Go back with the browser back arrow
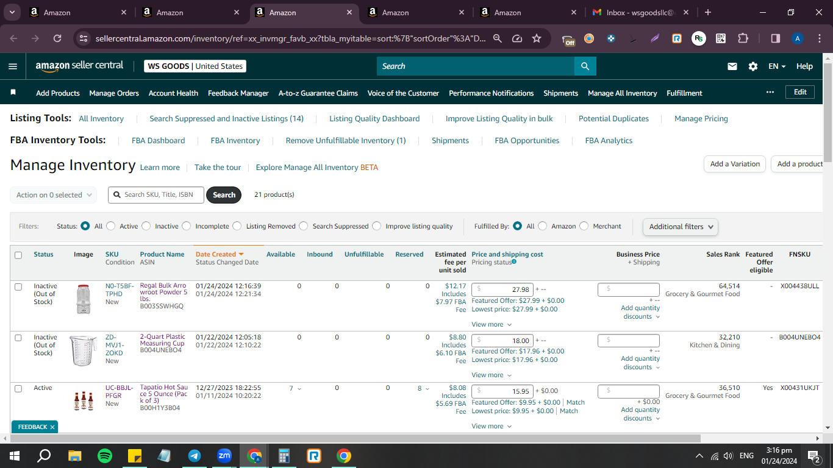This screenshot has height=468, width=833. pyautogui.click(x=14, y=38)
